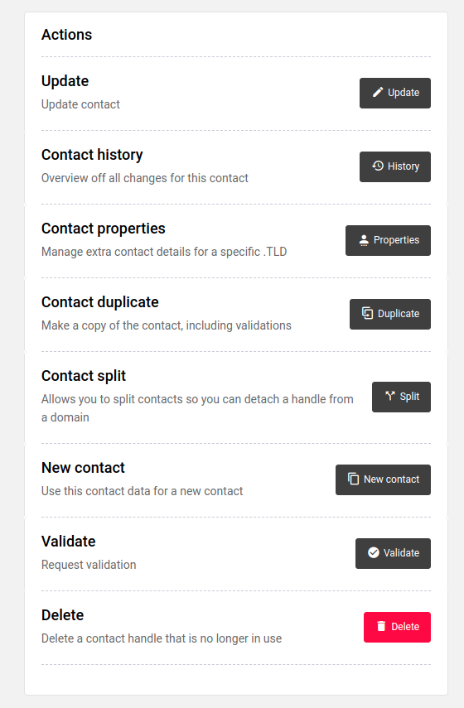The height and width of the screenshot is (708, 464).
Task: Click the "Contact properties" heading
Action: [x=104, y=229]
